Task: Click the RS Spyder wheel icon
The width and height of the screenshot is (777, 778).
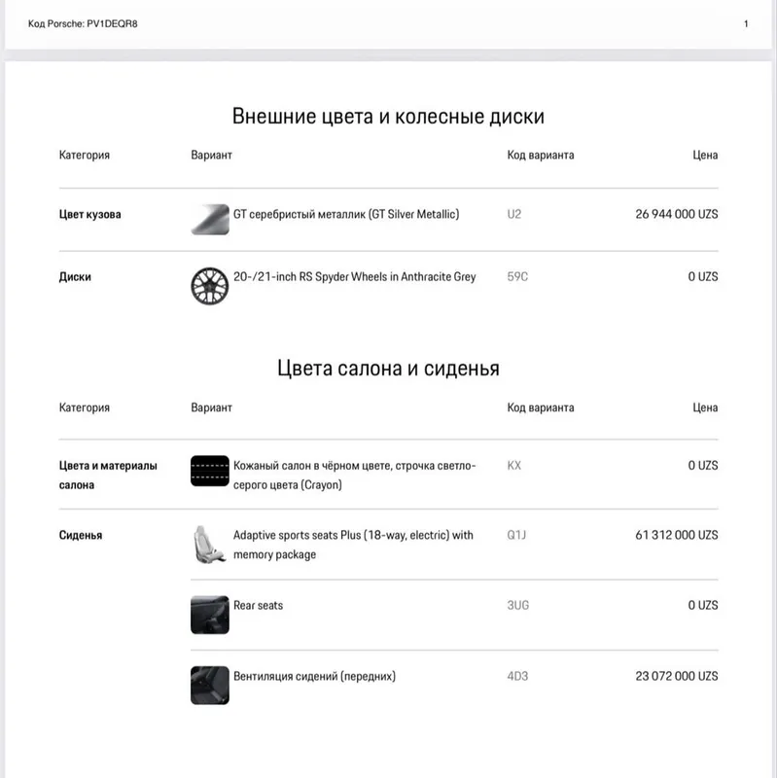Action: point(210,286)
